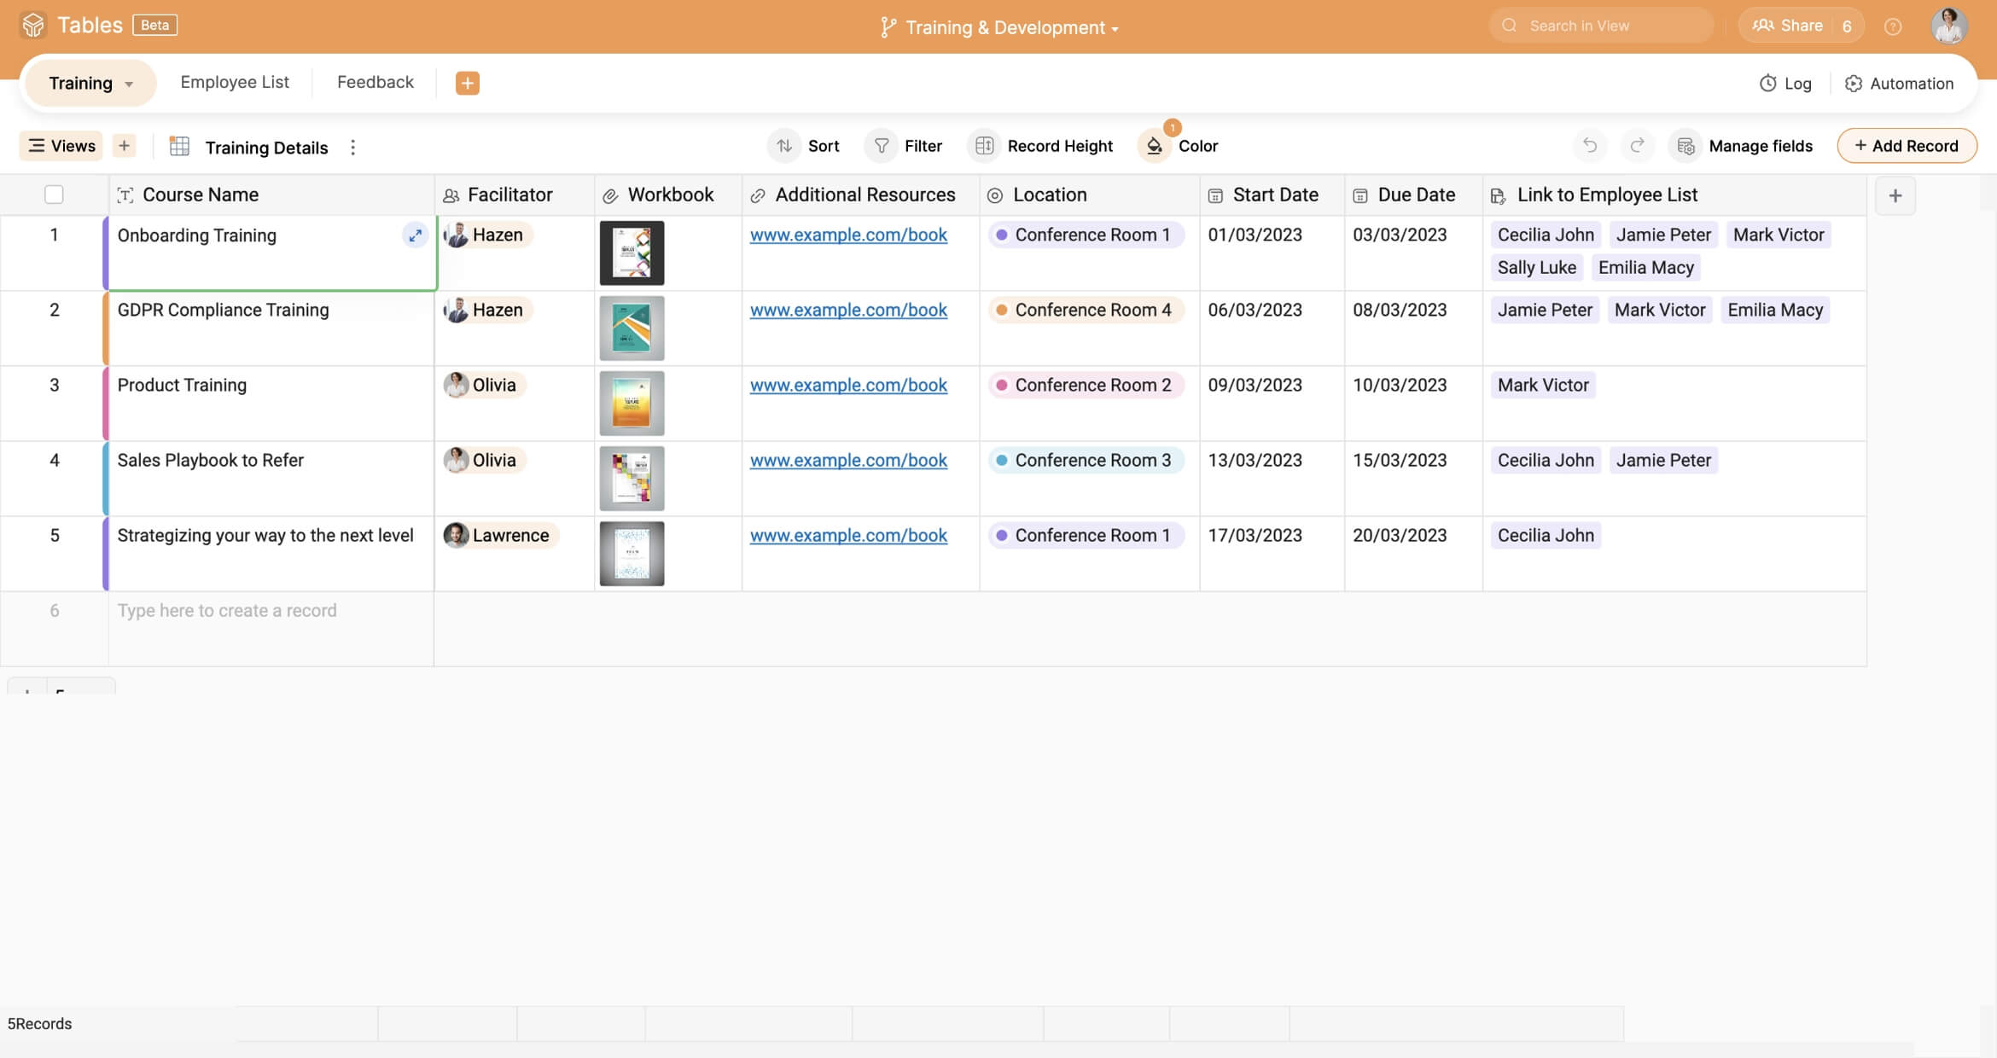Click the undo arrow icon
The width and height of the screenshot is (1997, 1058).
[1589, 146]
